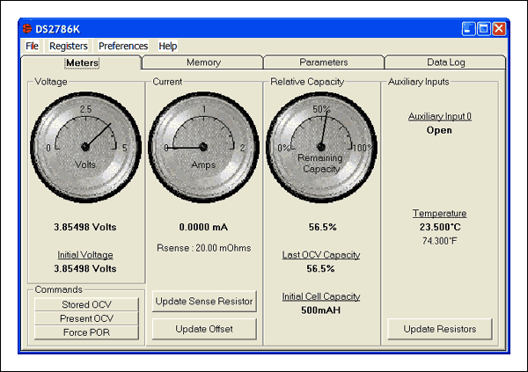
Task: Open the Data Log tab
Action: click(x=445, y=62)
